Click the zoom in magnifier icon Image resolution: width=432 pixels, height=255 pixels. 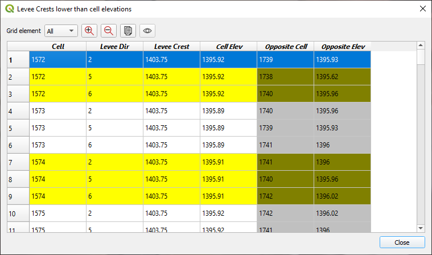[89, 31]
